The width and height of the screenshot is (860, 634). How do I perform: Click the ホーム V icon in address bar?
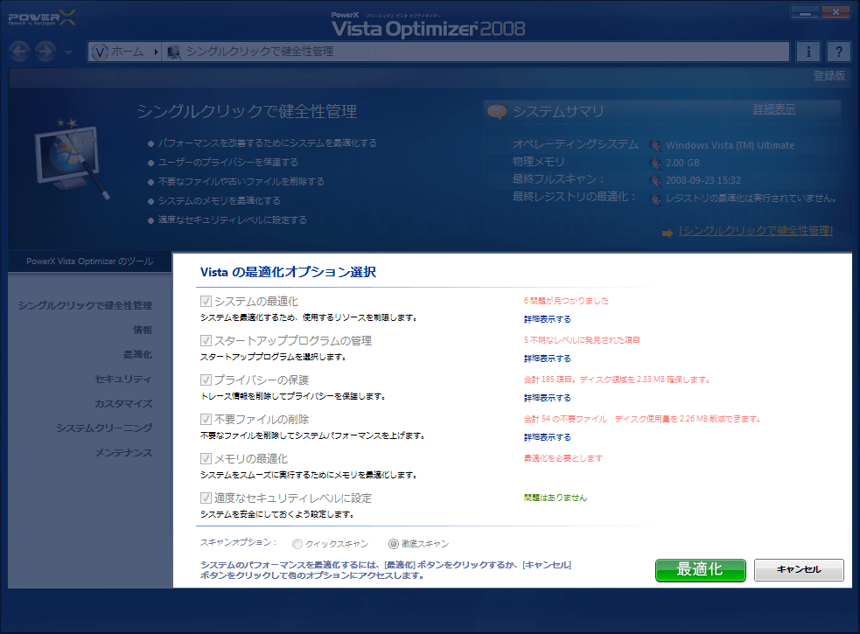tap(100, 52)
